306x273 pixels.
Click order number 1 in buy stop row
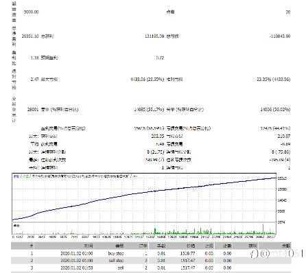[x=146, y=253]
